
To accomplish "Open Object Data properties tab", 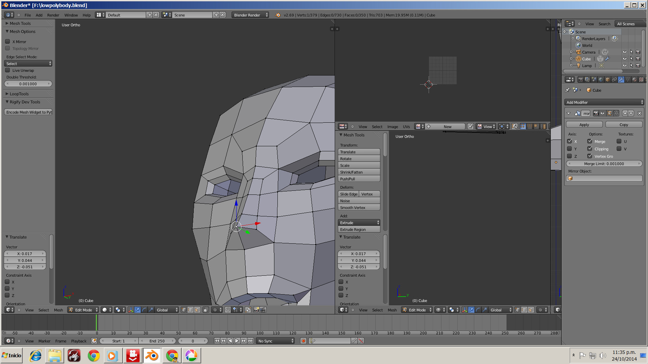I will pos(627,80).
